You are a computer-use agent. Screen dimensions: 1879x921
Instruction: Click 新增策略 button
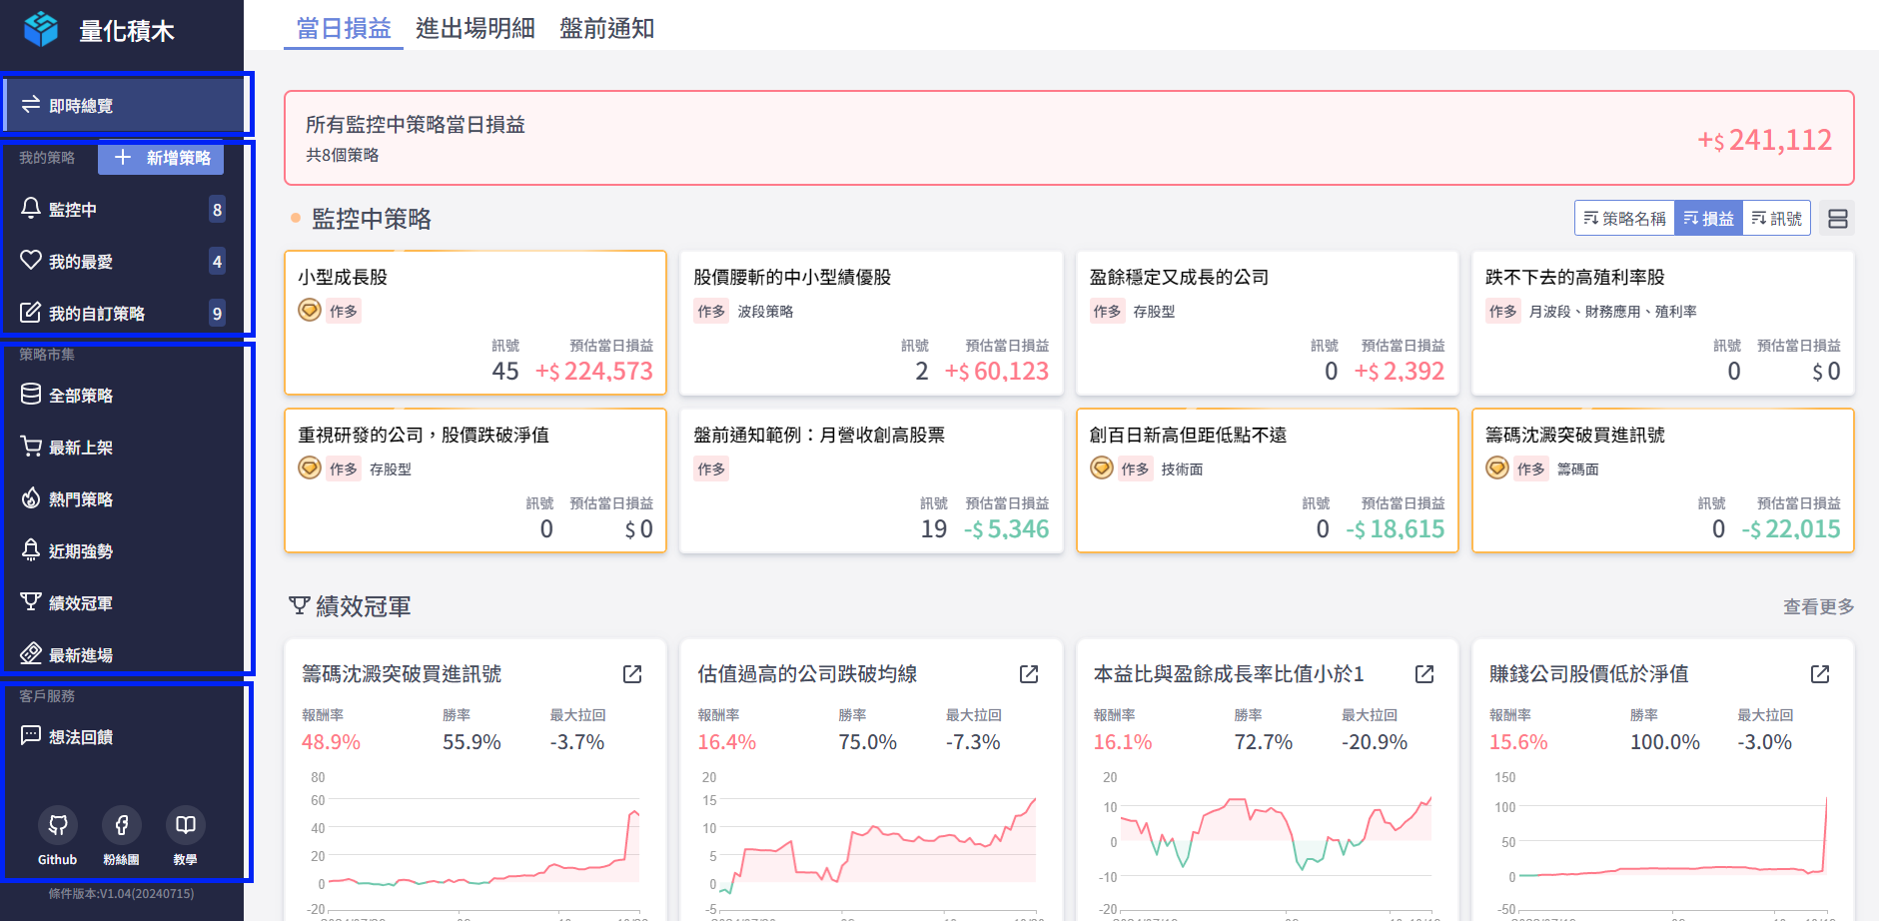[162, 158]
